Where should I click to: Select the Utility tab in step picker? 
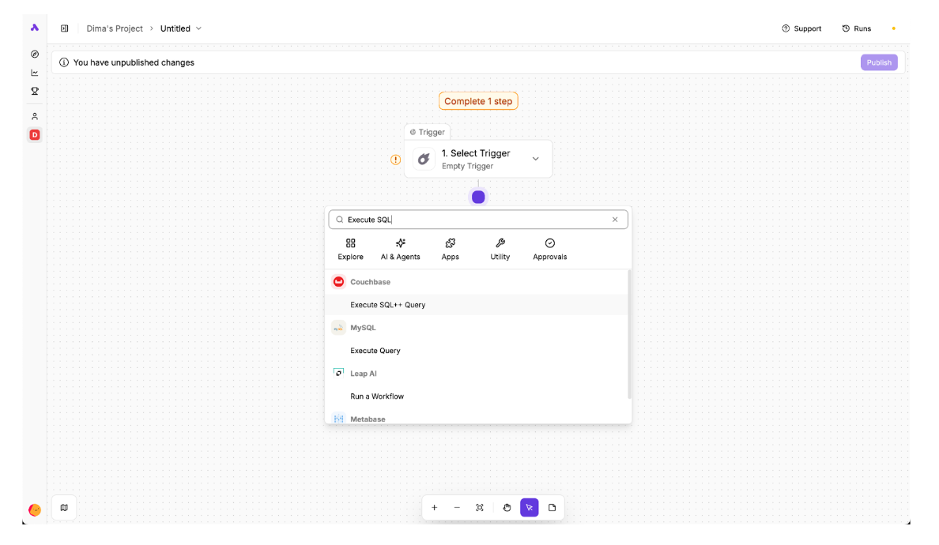500,249
